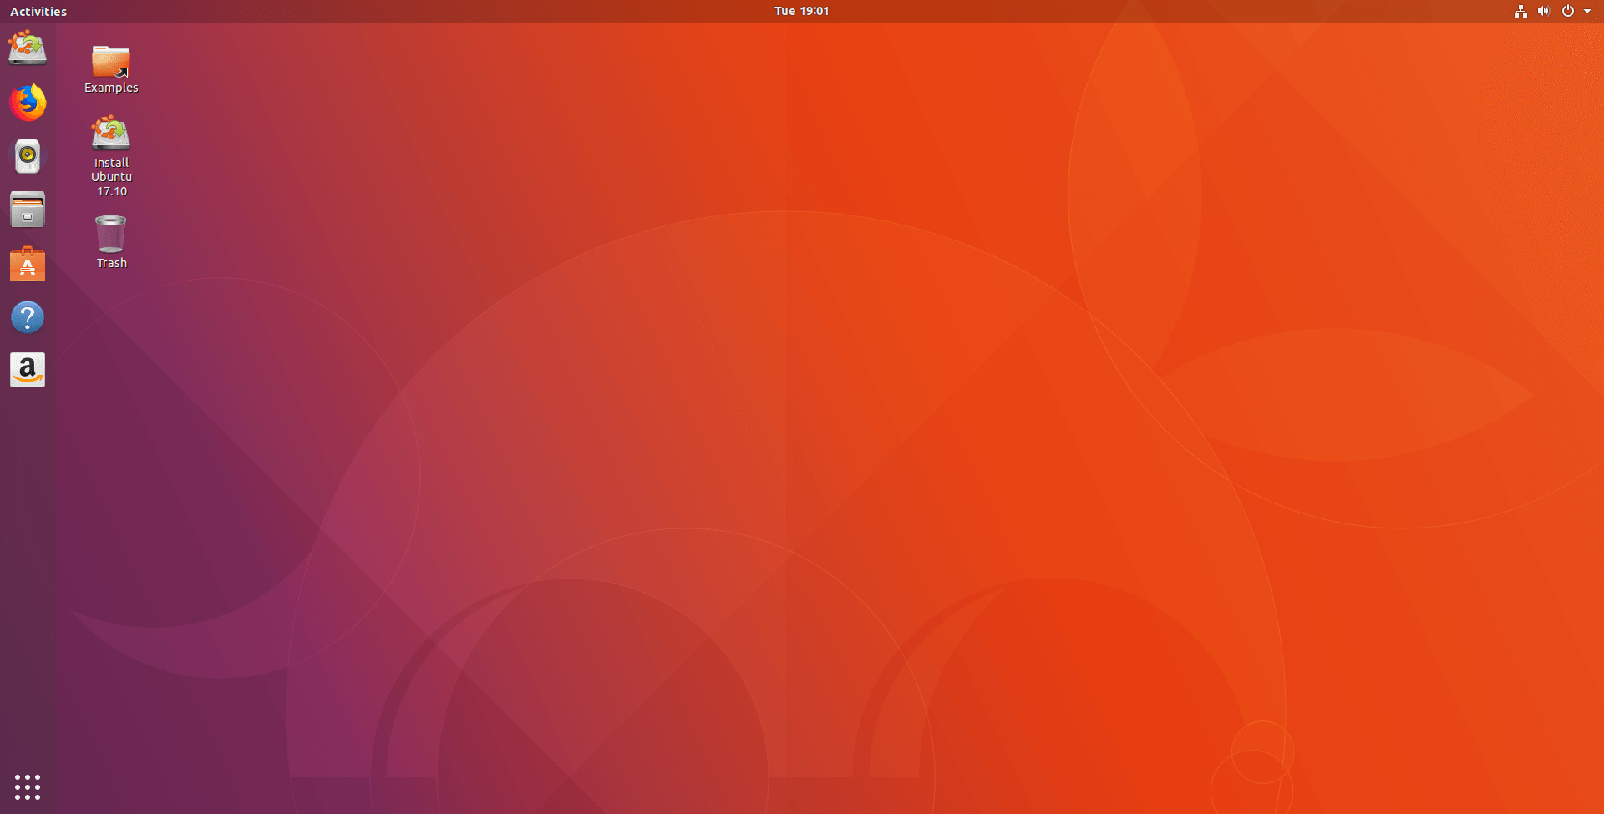The height and width of the screenshot is (814, 1604).
Task: Open the Amazon launcher in dock
Action: click(x=28, y=370)
